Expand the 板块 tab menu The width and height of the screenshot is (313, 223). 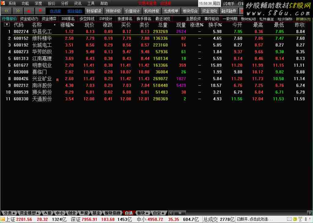pyautogui.click(x=143, y=213)
